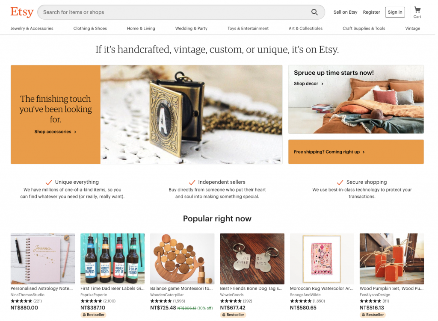This screenshot has height=321, width=438.
Task: Open the Jewelry & Accessories category
Action: coord(32,29)
